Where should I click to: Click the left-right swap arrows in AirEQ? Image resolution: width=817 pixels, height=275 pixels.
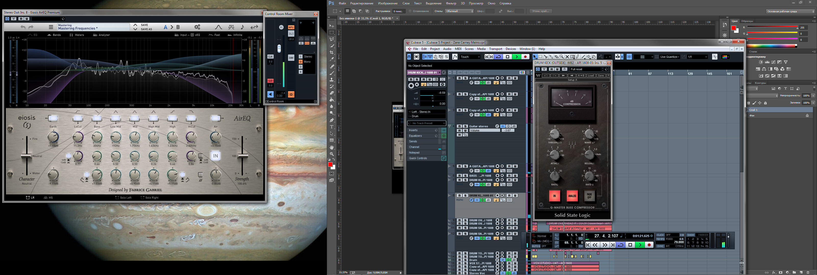coord(254,27)
